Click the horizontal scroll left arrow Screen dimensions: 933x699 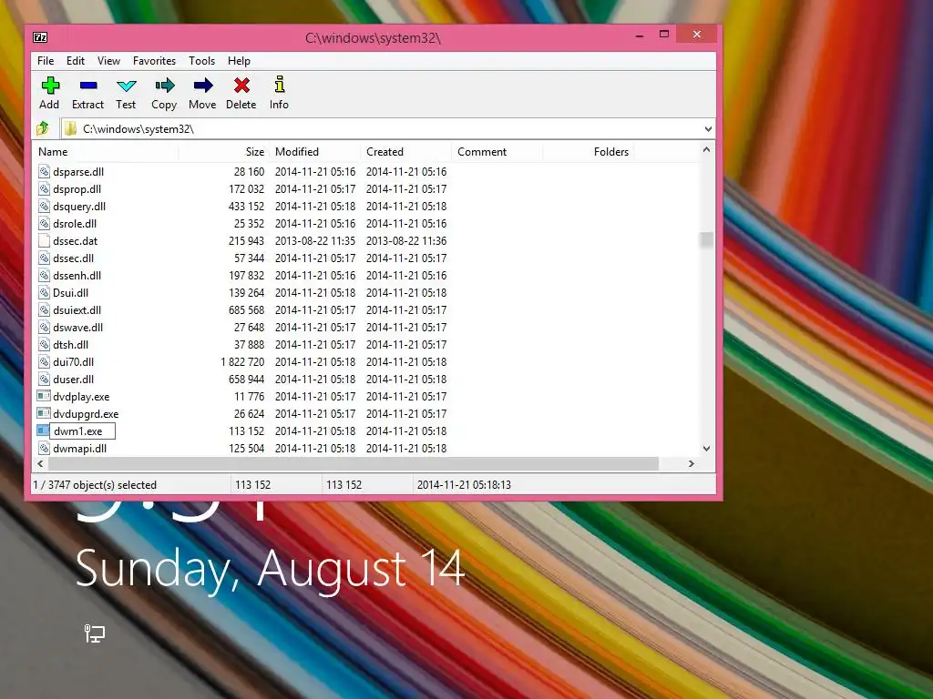[x=40, y=463]
